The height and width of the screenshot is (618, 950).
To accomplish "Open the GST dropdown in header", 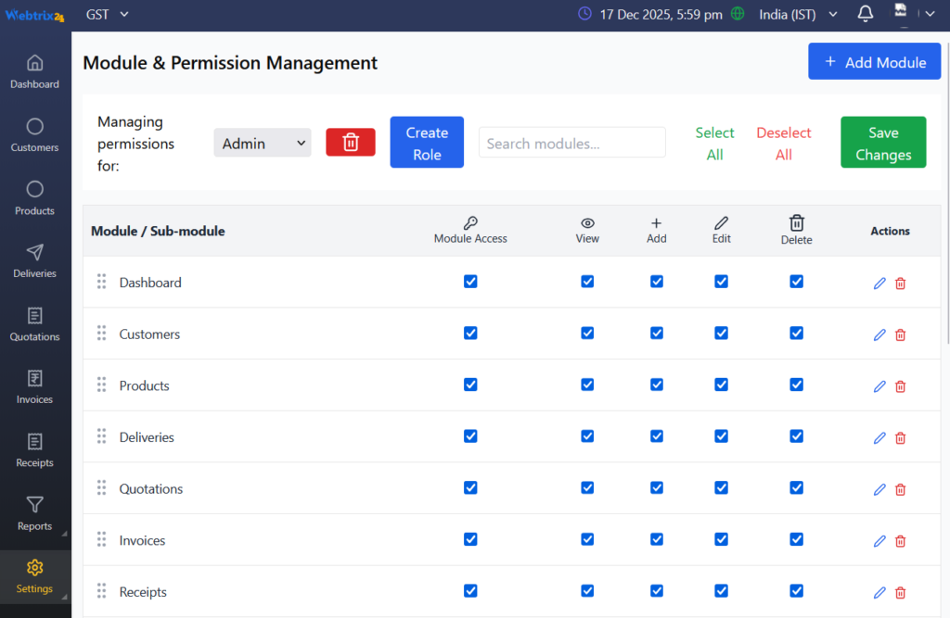I will click(108, 14).
